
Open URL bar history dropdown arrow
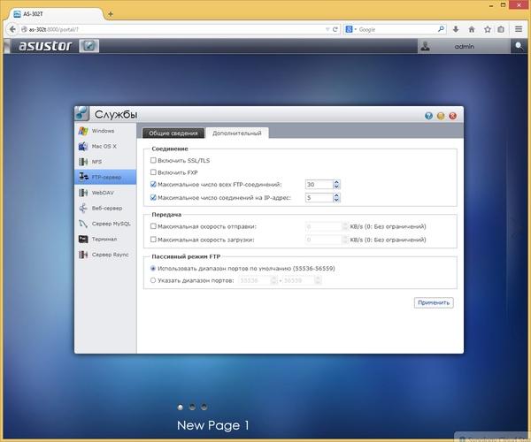pos(327,29)
